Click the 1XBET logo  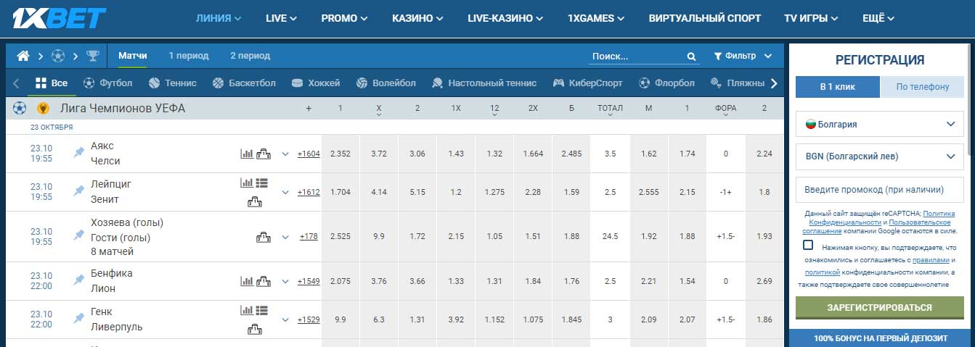(60, 18)
